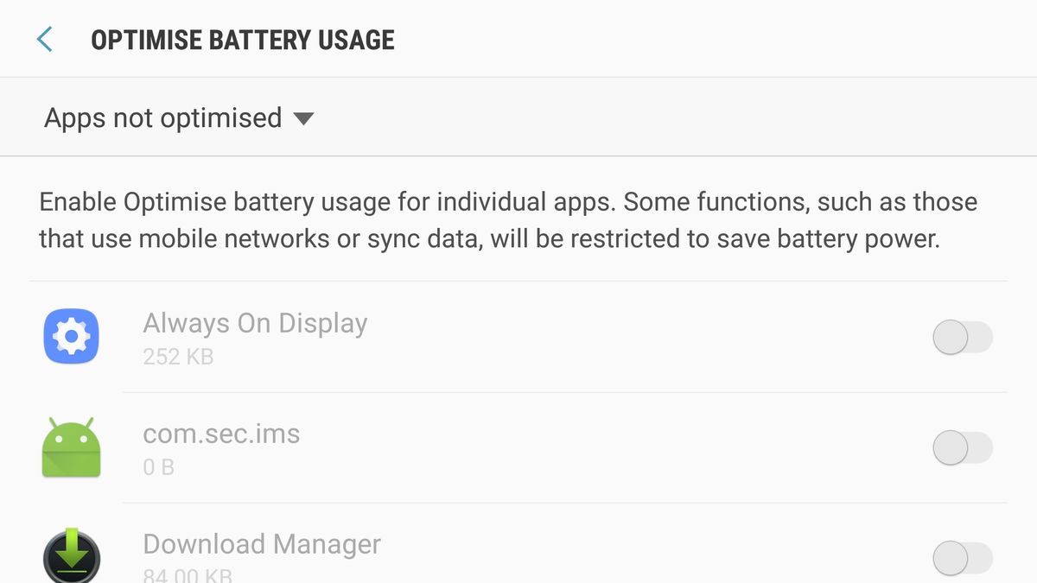The width and height of the screenshot is (1037, 583).
Task: Click the 252 KB storage text
Action: point(178,356)
